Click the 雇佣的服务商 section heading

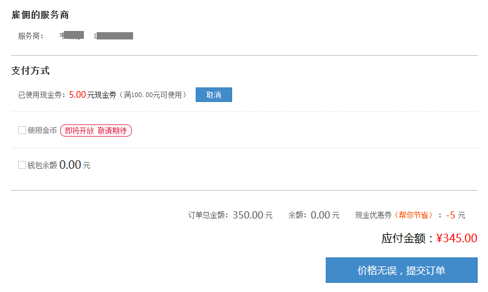tap(40, 15)
